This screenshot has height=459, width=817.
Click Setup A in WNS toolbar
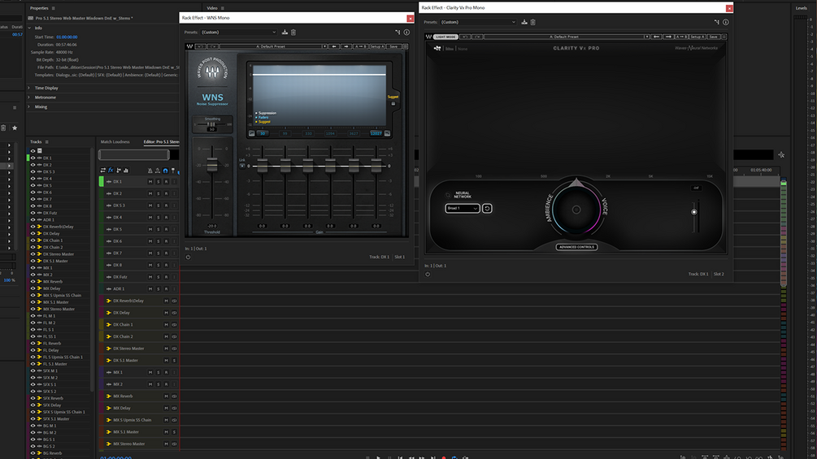[x=377, y=46]
